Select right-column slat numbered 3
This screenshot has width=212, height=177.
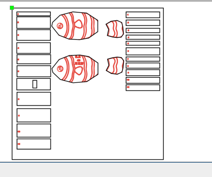143,31
